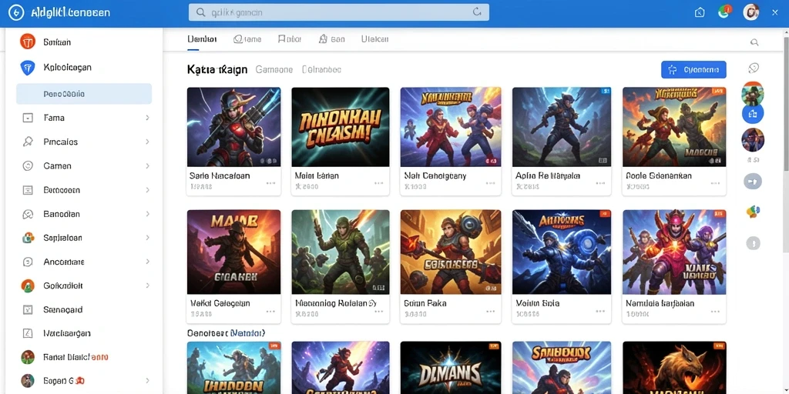Expand the Sopiraloan sidebar chevron
Screen dimensions: 789x394
click(x=147, y=238)
